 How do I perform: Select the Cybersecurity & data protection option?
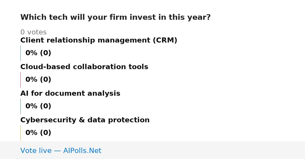pos(85,120)
